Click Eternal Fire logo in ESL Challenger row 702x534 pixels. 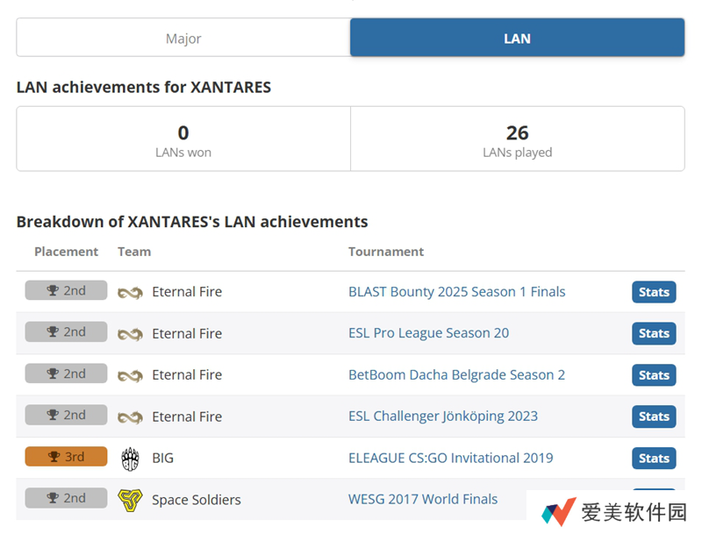point(130,417)
